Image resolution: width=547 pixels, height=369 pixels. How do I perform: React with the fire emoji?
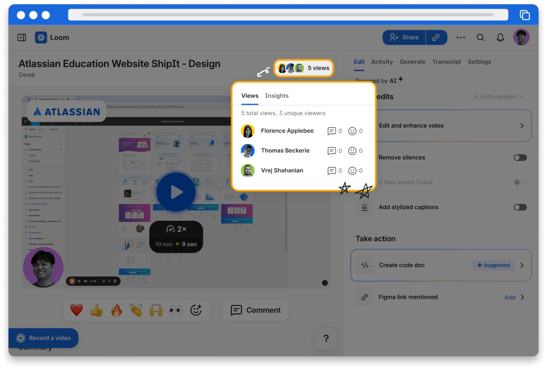pos(116,310)
